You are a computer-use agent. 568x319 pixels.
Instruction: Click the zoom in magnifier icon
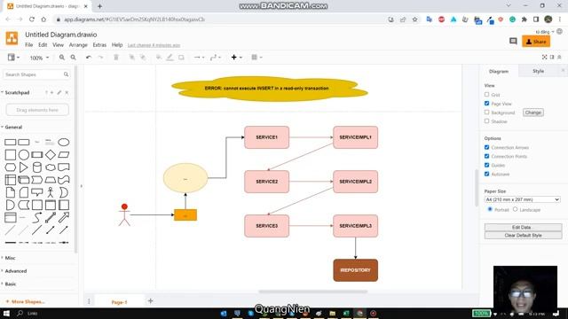click(62, 58)
